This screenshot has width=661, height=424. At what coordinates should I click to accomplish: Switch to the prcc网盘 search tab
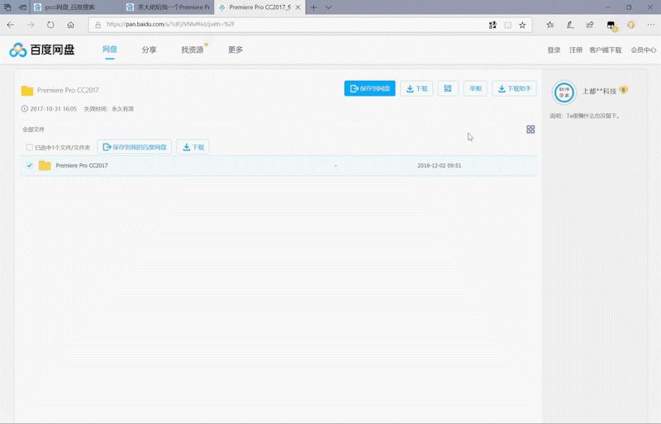(77, 7)
